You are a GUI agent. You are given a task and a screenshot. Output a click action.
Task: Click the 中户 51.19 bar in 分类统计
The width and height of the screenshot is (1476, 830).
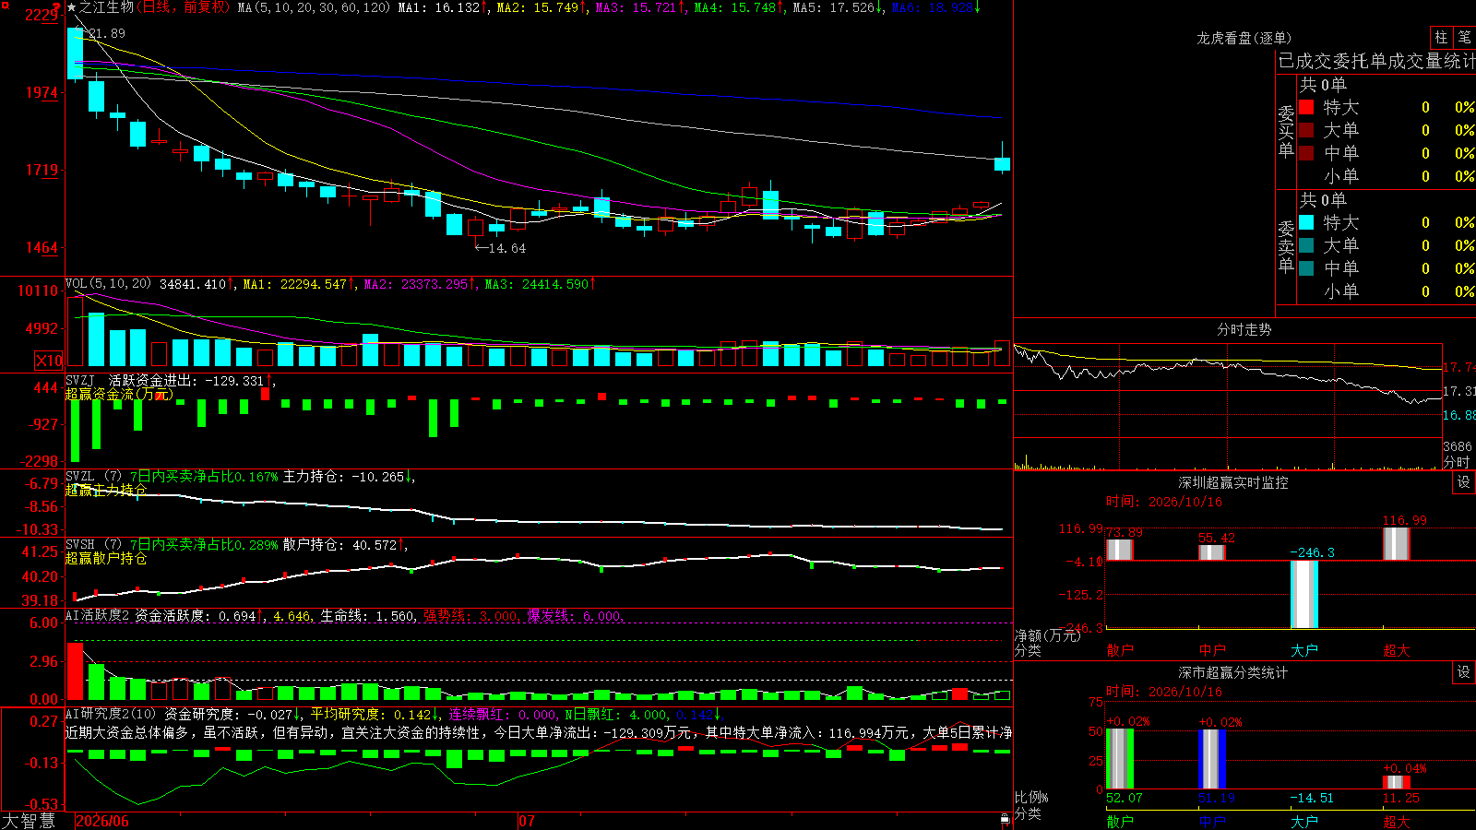coord(1212,759)
